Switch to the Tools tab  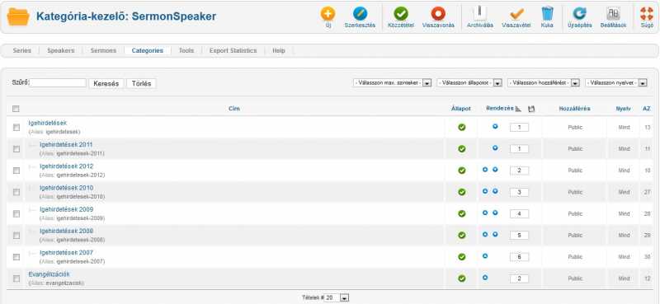(x=186, y=50)
